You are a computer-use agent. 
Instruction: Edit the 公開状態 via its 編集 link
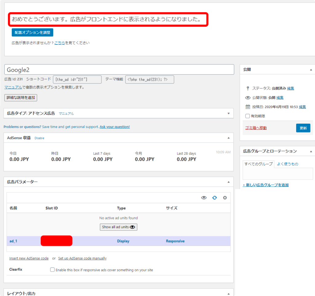(x=280, y=98)
